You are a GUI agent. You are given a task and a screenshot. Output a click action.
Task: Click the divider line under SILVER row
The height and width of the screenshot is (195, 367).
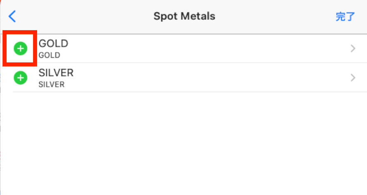click(190, 92)
